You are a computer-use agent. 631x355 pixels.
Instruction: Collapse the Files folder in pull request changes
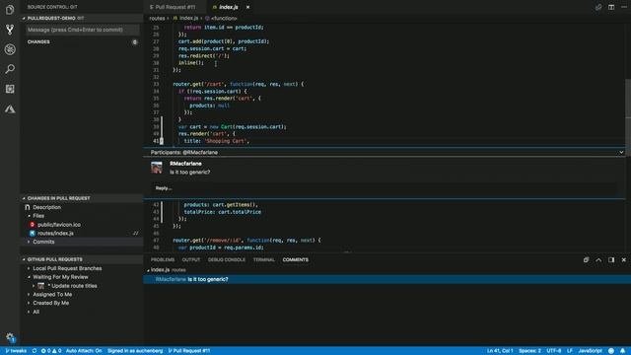coord(29,216)
